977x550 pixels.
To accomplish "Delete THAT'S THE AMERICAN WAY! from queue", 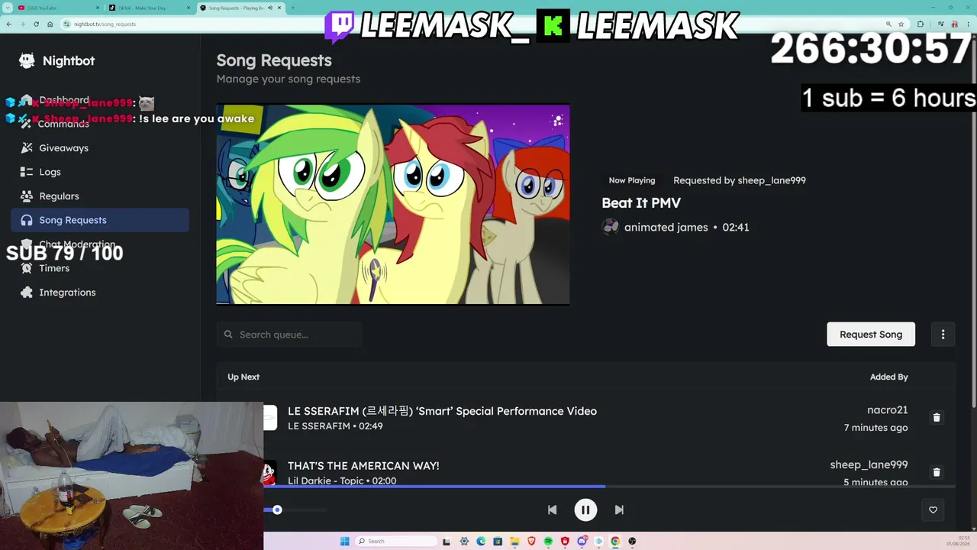I will tap(937, 472).
